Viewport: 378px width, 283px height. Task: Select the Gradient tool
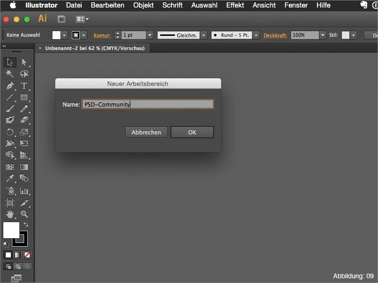pos(24,167)
